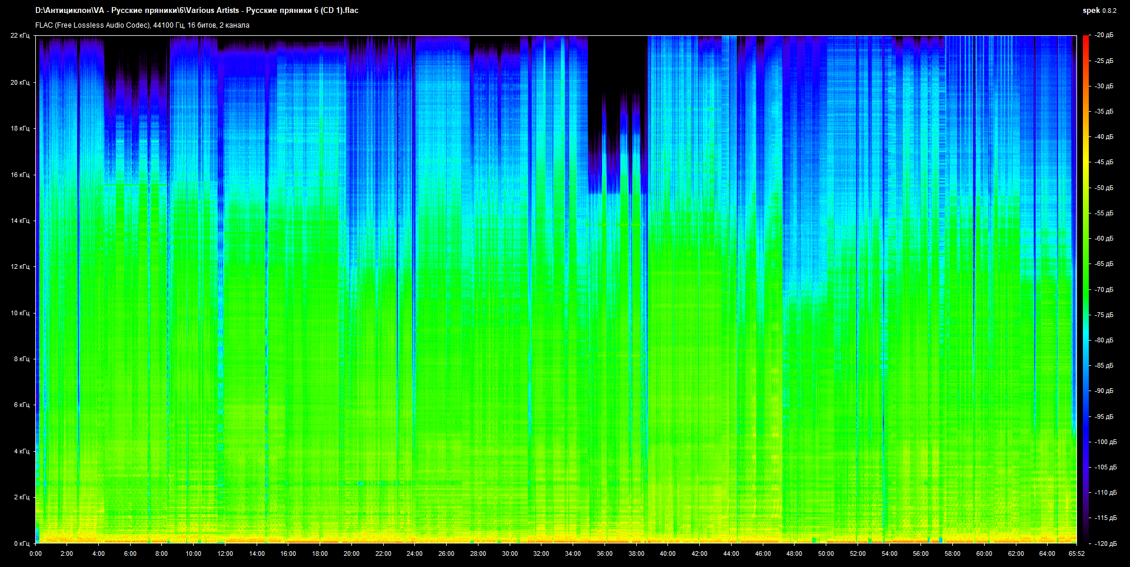This screenshot has width=1130, height=567.
Task: Click the 0 кГц axis label
Action: (22, 543)
